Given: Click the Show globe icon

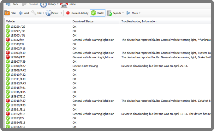Looking at the screenshot, I should click(x=49, y=13).
